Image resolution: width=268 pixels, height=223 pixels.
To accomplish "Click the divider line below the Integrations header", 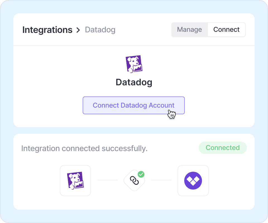I will point(134,45).
